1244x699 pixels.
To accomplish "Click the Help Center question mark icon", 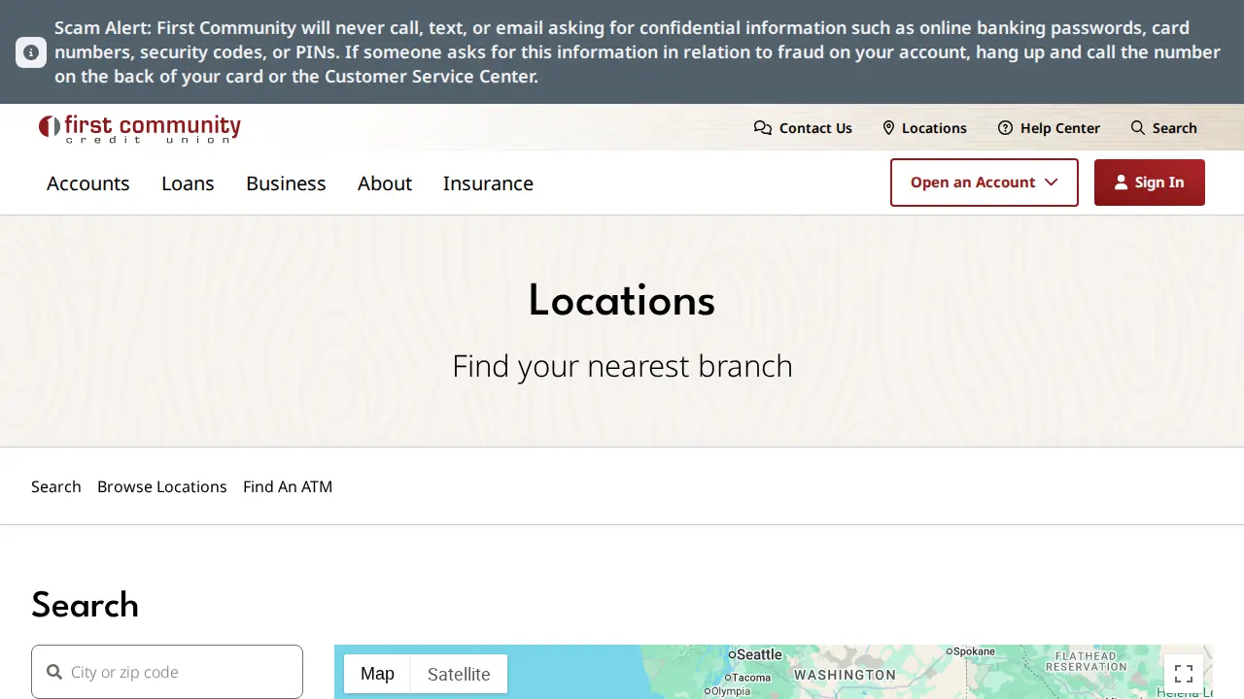I will tap(1005, 128).
